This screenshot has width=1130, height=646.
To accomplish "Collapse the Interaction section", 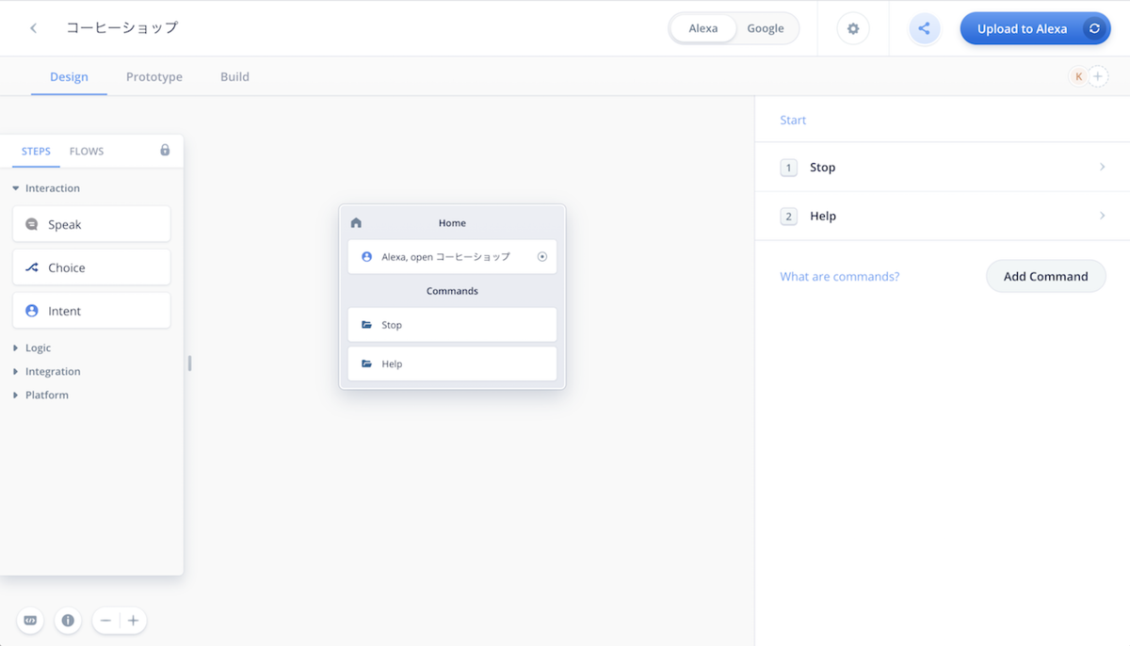I will pos(46,188).
